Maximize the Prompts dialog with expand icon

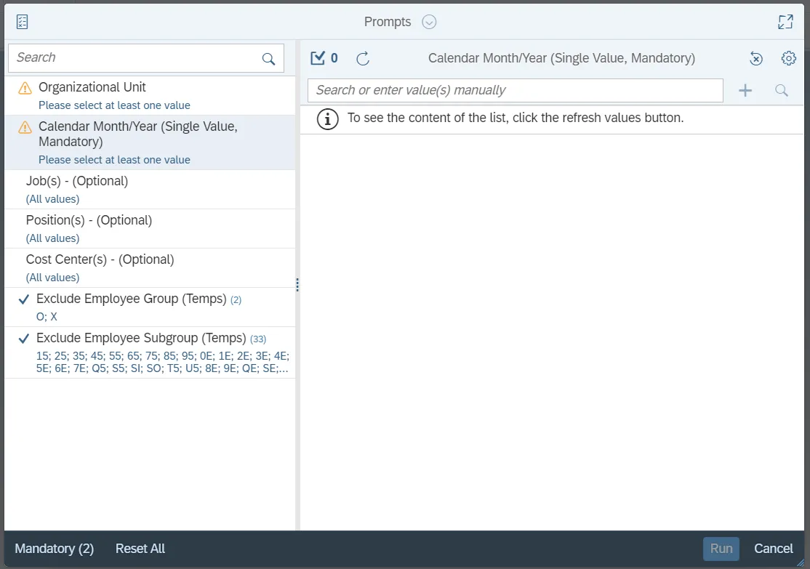coord(785,22)
